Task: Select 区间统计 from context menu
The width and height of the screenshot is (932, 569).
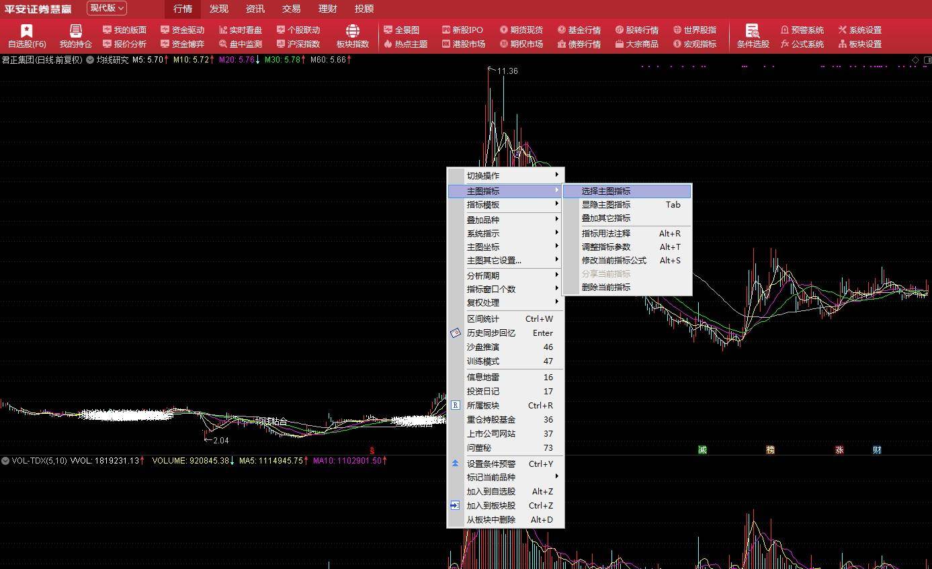Action: tap(505, 318)
